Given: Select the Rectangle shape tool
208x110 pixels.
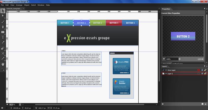Looking at the screenshot, I should point(3,32).
